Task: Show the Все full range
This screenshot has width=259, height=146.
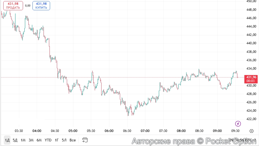Action: tap(73, 140)
